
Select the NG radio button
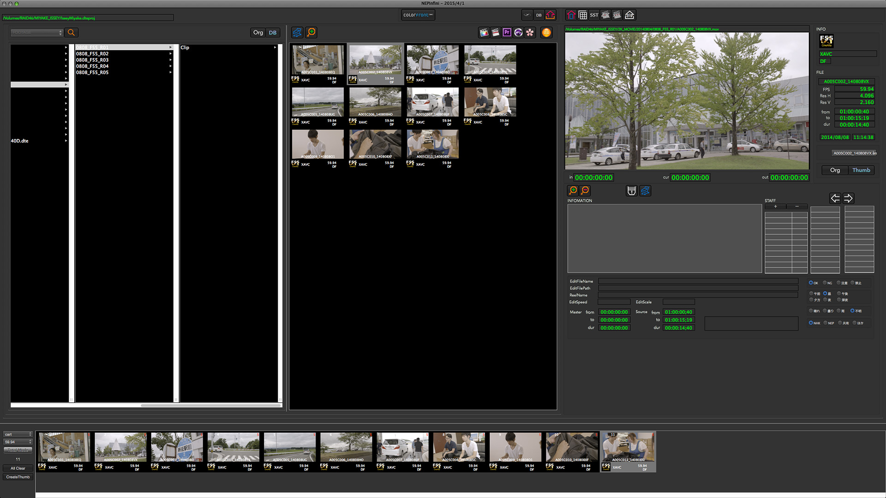pos(825,283)
